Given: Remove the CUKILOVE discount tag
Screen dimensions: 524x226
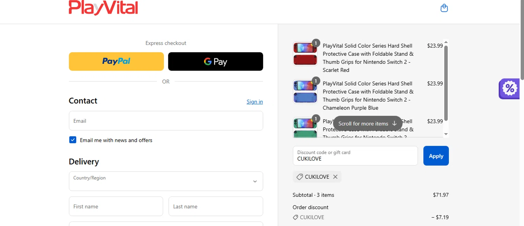Looking at the screenshot, I should (335, 177).
